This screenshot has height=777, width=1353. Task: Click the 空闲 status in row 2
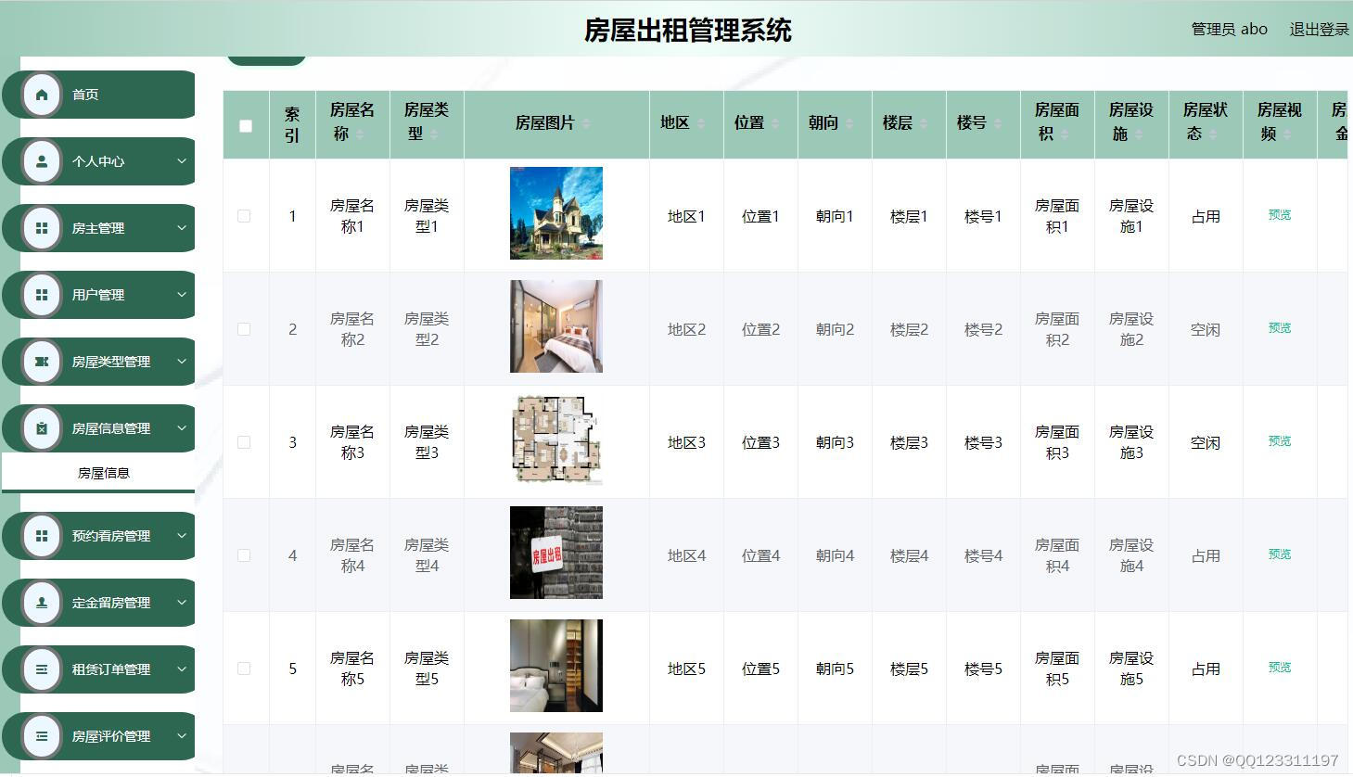1206,329
